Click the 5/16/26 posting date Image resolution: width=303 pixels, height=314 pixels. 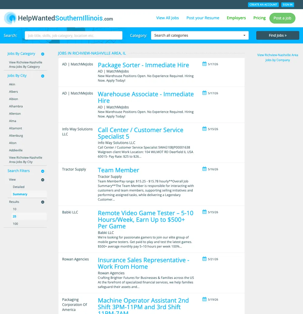pos(213,169)
